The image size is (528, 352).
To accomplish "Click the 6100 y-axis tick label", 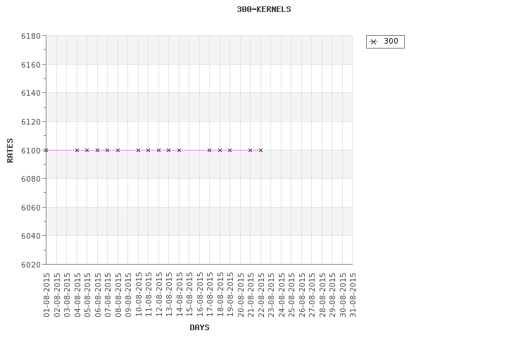I will [x=31, y=151].
